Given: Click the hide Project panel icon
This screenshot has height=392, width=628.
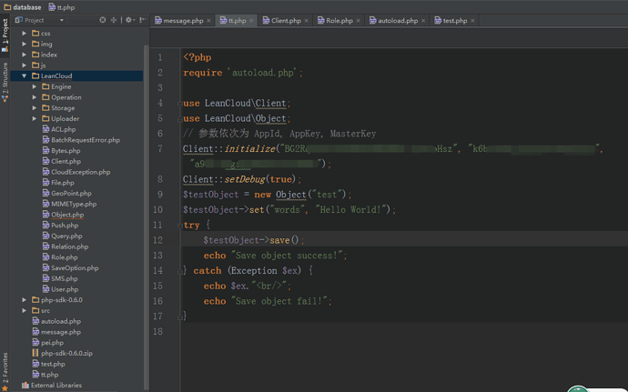Looking at the screenshot, I should 142,20.
